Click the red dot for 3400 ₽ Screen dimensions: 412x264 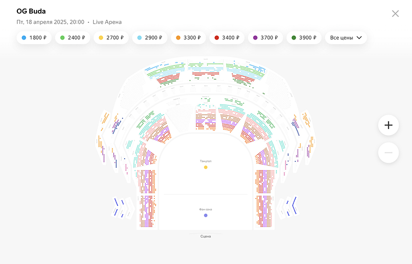(217, 38)
